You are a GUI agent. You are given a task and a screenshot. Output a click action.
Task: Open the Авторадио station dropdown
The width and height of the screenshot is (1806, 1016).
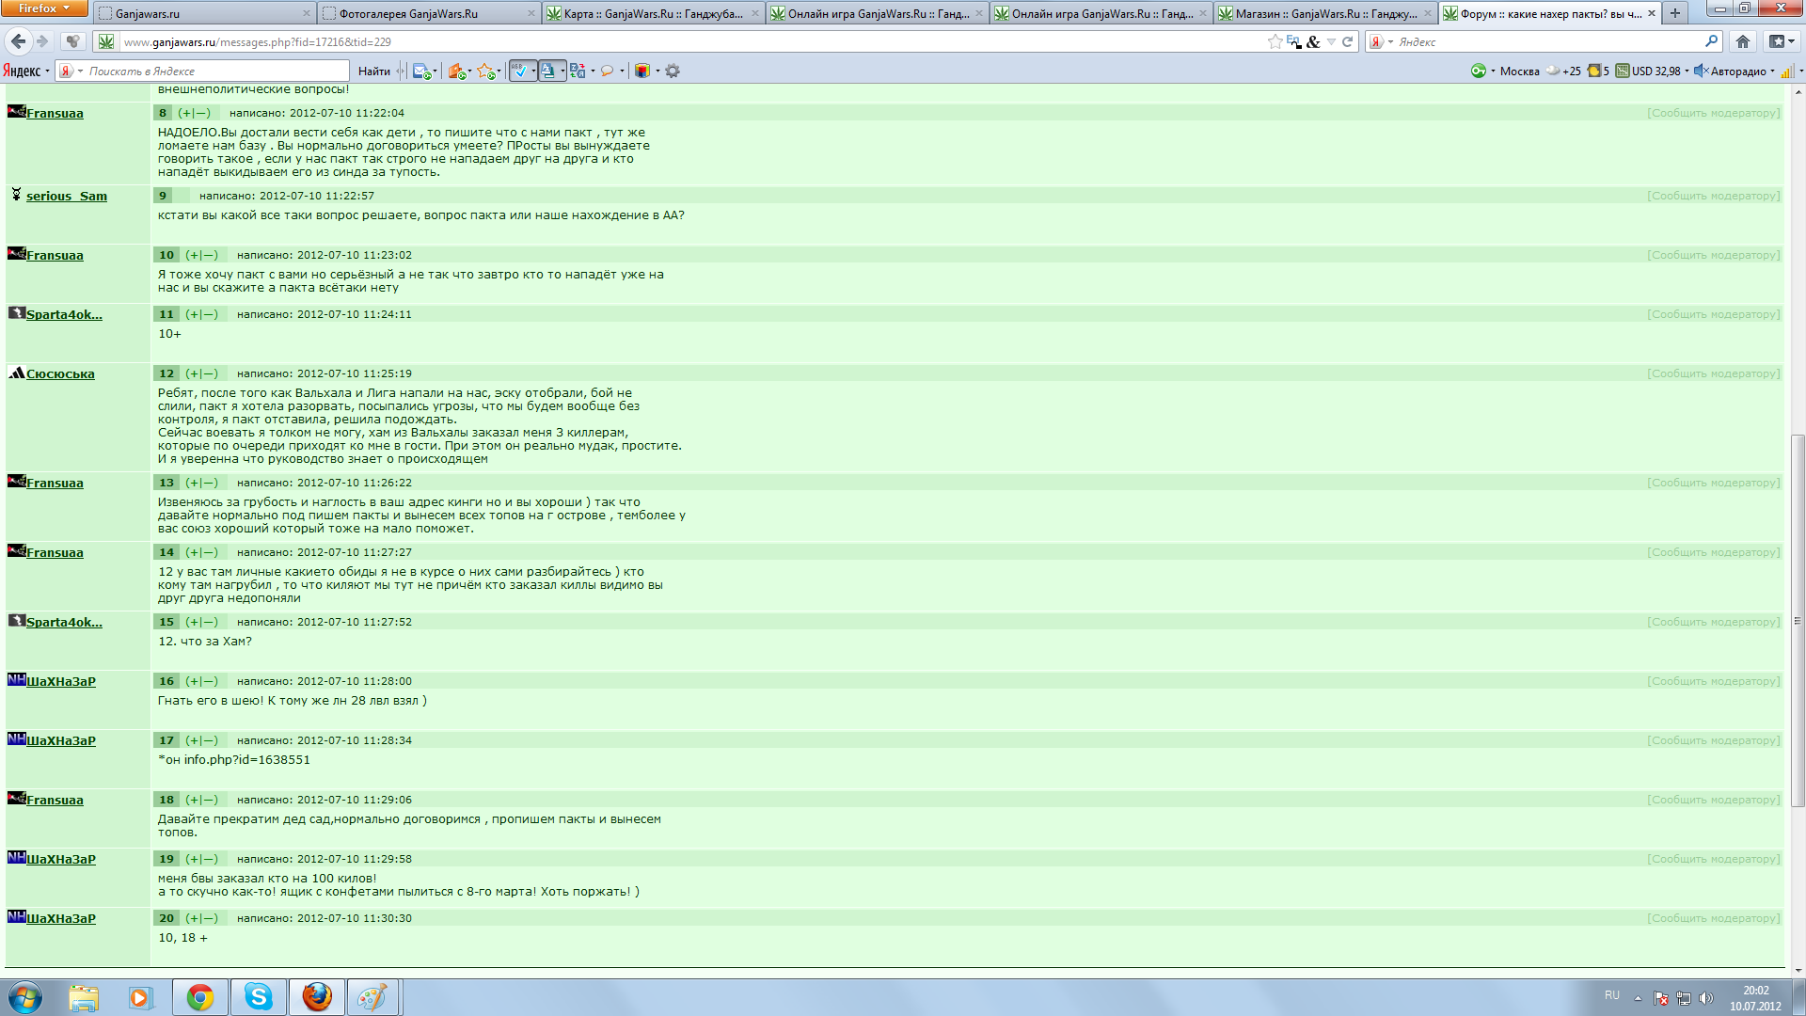tap(1773, 71)
